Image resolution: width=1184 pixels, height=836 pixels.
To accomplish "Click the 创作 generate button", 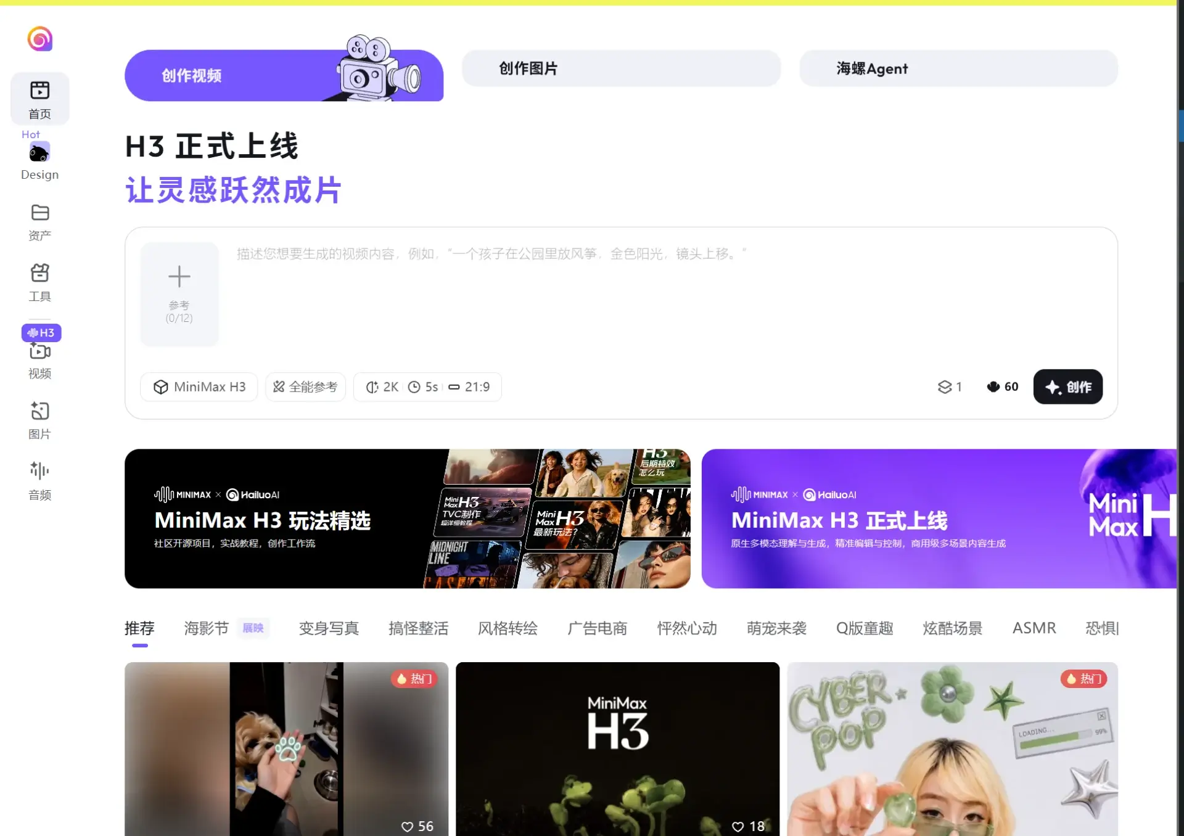I will click(1067, 387).
